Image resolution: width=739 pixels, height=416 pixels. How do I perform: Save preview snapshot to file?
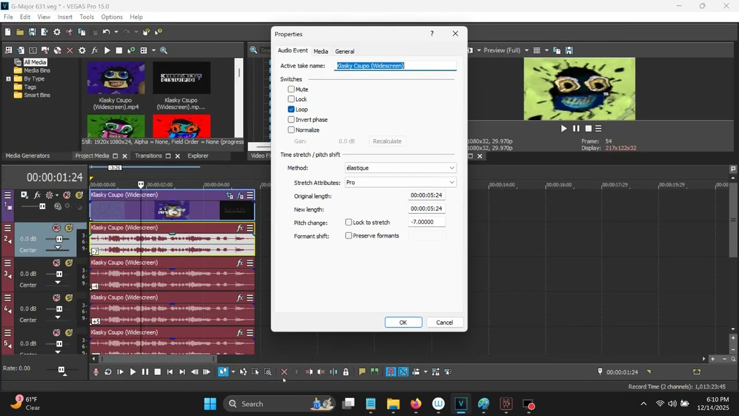[x=569, y=50]
